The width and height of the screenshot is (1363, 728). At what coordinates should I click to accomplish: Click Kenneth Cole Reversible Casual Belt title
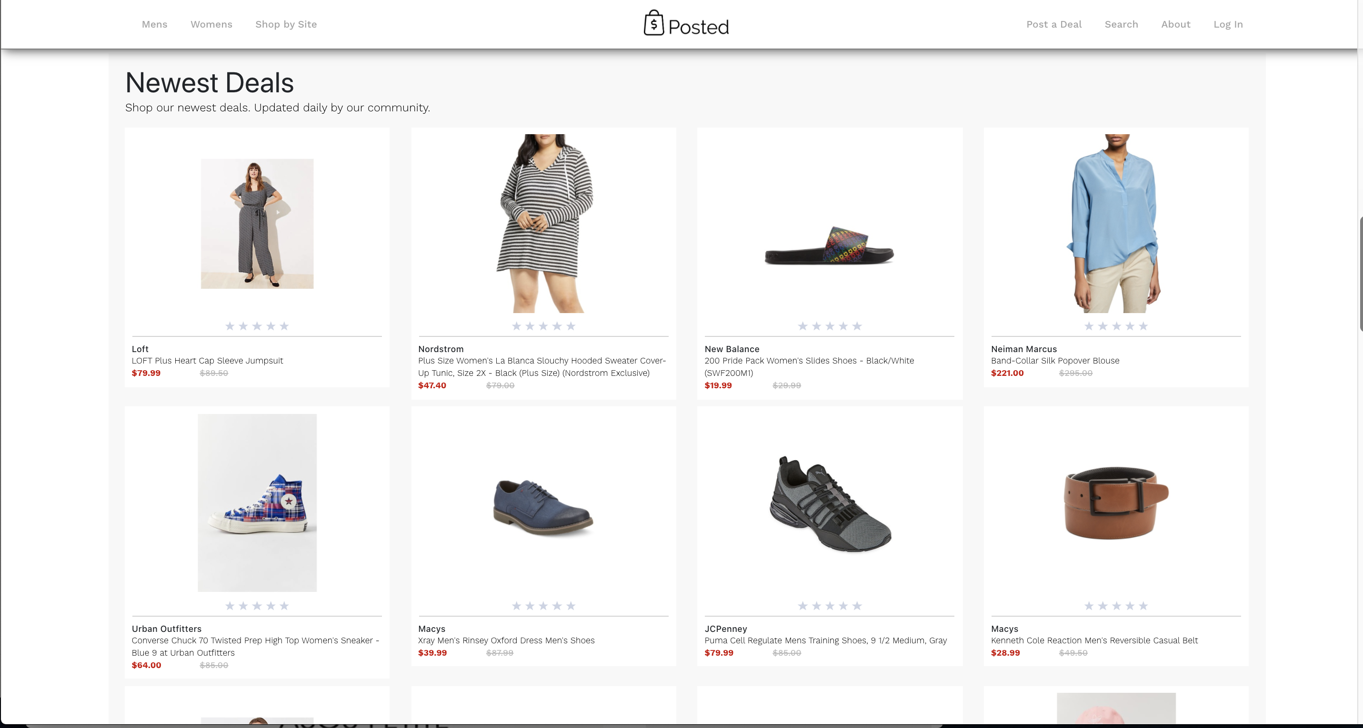pyautogui.click(x=1094, y=640)
